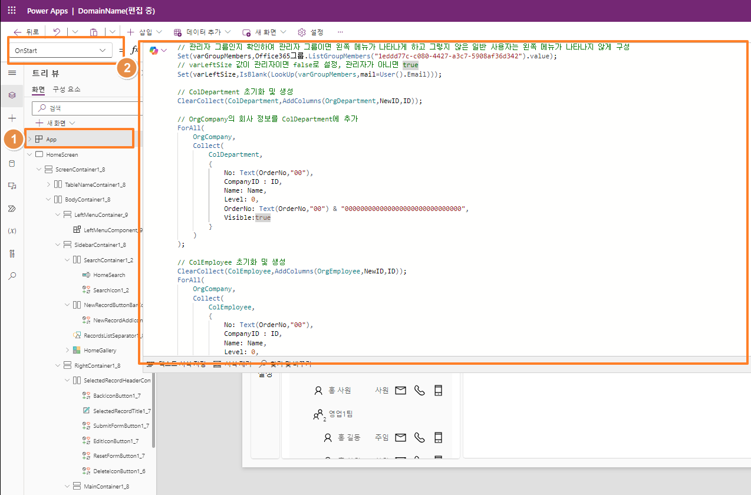Collapse SearchContainer1_2 node
Viewport: 751px width, 495px height.
click(x=67, y=260)
